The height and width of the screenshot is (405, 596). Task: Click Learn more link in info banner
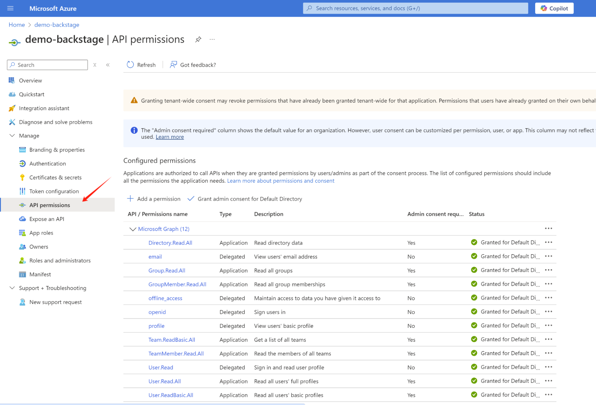click(170, 137)
